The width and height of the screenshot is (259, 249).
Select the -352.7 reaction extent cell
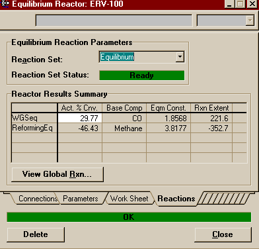coord(211,128)
